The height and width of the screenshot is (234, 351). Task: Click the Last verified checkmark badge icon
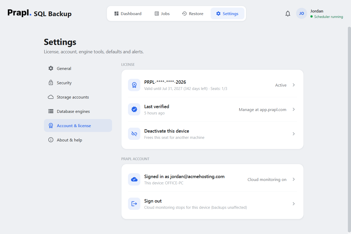(x=134, y=109)
